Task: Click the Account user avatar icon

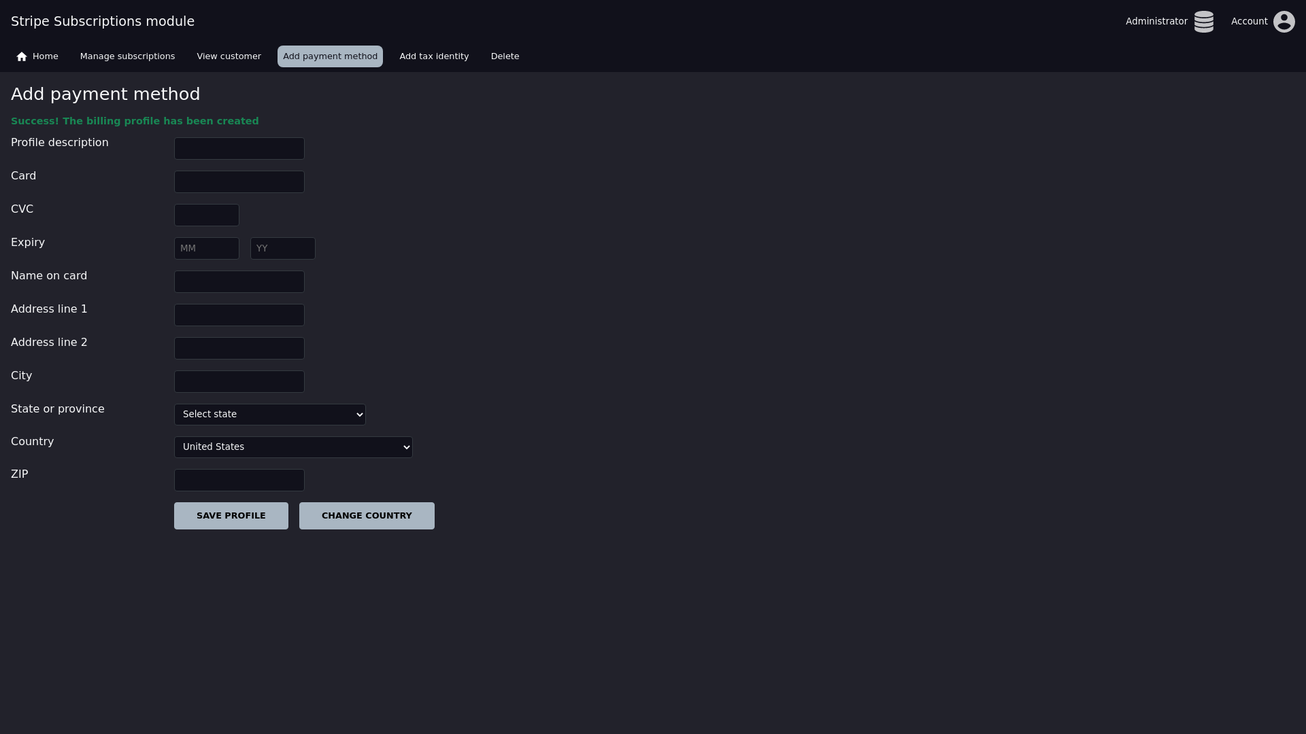Action: (1284, 22)
